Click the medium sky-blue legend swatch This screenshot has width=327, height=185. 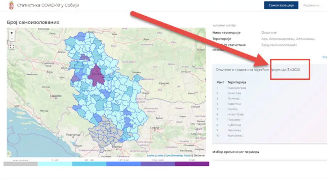tap(89, 164)
